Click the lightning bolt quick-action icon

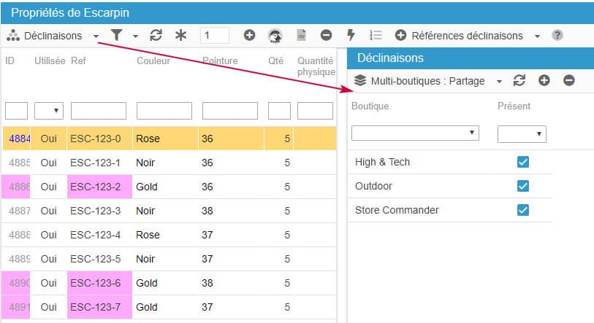(351, 35)
